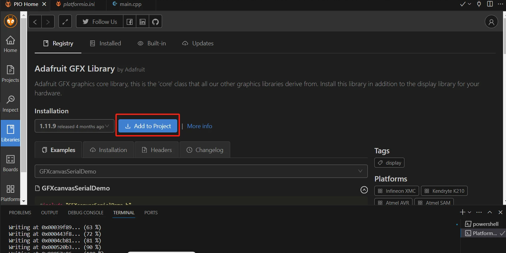Viewport: 506px width, 253px height.
Task: Click the PlatformIO ant logo icon
Action: click(10, 21)
